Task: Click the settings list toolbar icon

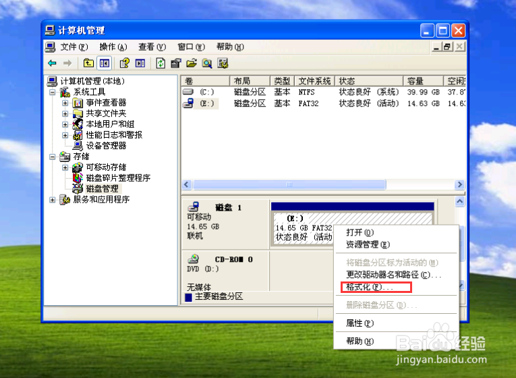Action: [223, 63]
